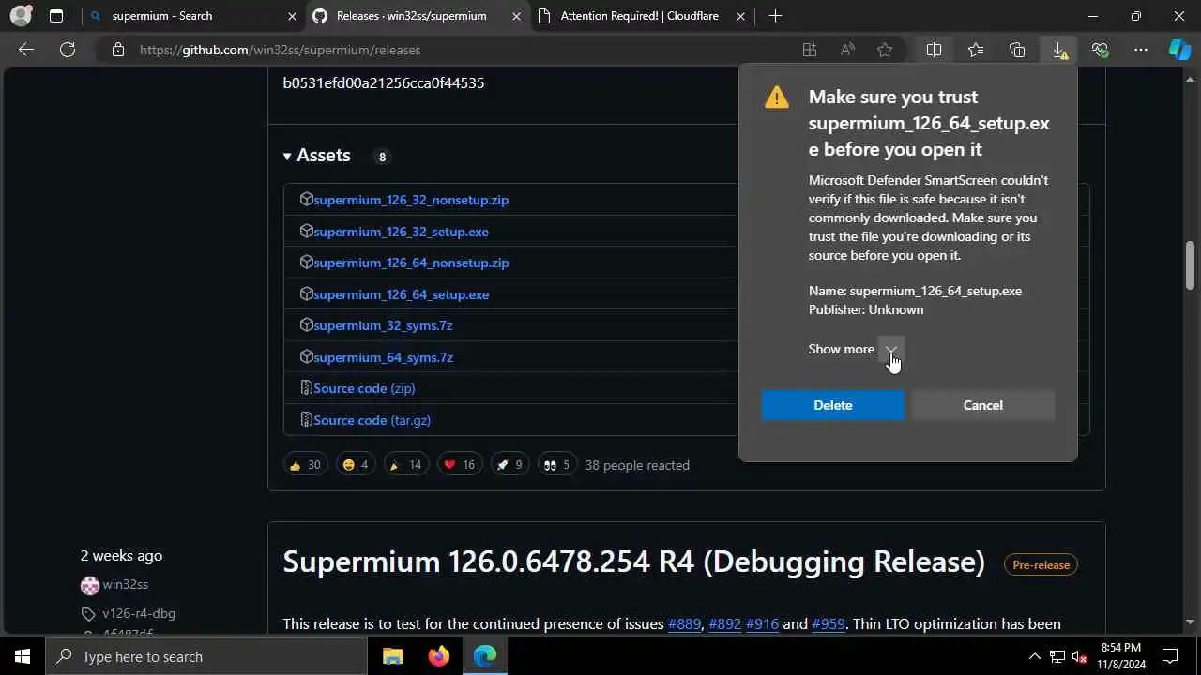Close the Attention Required Cloudflare tab
This screenshot has width=1201, height=675.
click(x=740, y=16)
